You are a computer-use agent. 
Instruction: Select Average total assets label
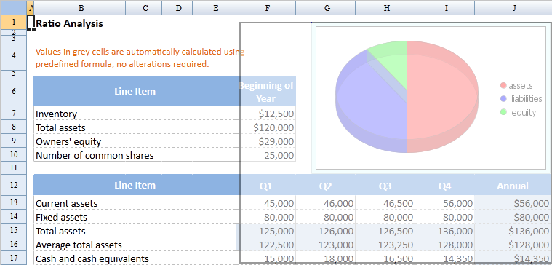(x=79, y=245)
